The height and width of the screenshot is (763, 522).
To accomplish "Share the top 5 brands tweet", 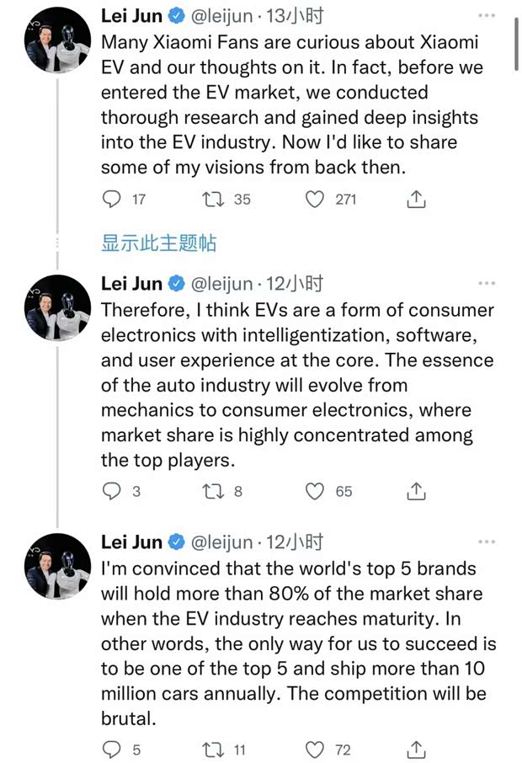I will 415,749.
